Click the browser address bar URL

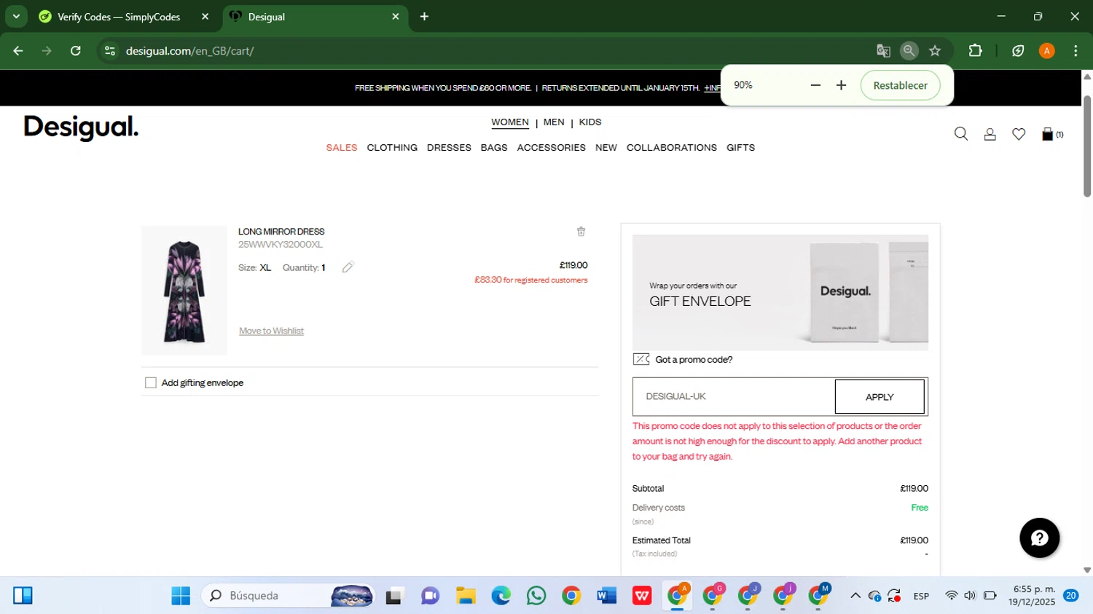[x=189, y=51]
